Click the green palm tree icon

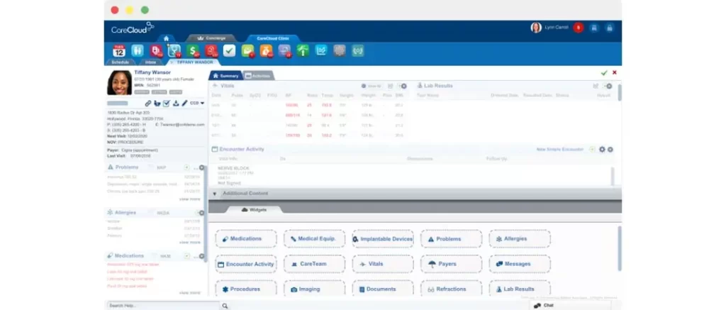[x=303, y=50]
